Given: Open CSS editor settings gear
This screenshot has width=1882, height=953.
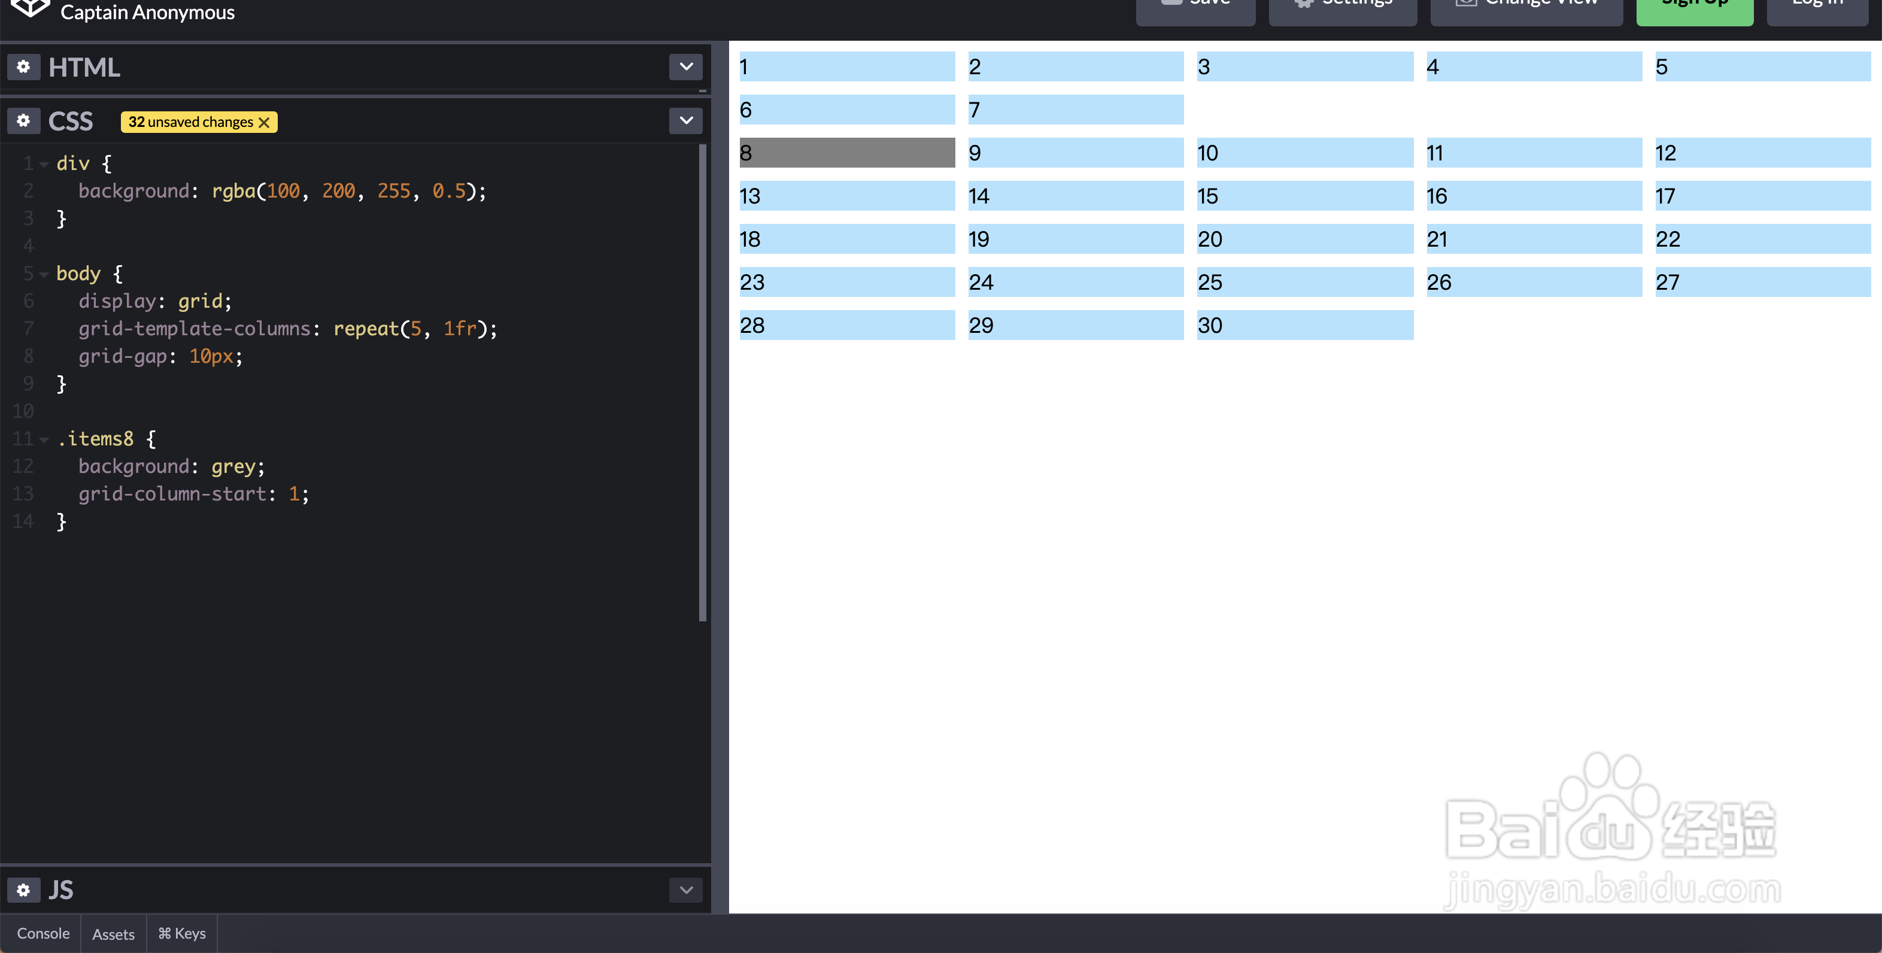Looking at the screenshot, I should 23,120.
